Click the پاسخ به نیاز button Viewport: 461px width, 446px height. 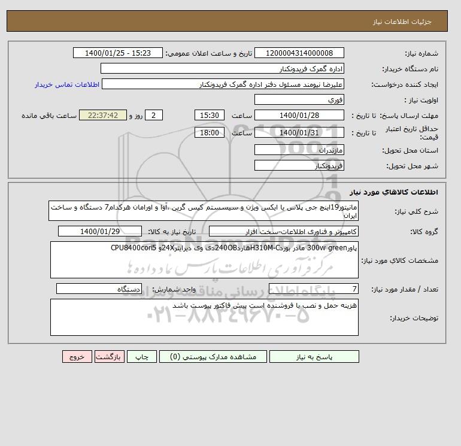314,357
